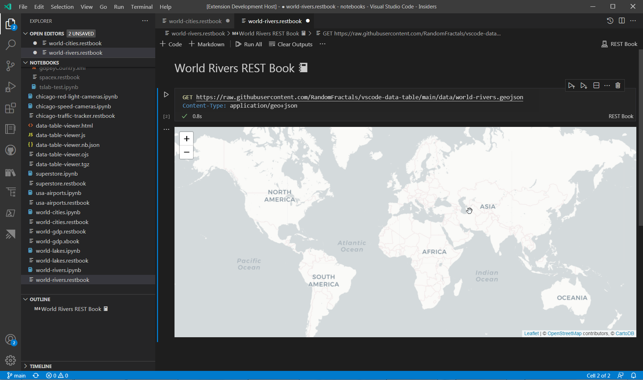Click the notifications bell in the status bar

pyautogui.click(x=633, y=375)
